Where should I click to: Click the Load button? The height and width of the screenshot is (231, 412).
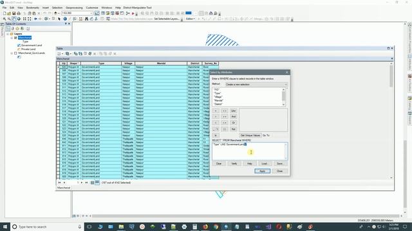(265, 164)
